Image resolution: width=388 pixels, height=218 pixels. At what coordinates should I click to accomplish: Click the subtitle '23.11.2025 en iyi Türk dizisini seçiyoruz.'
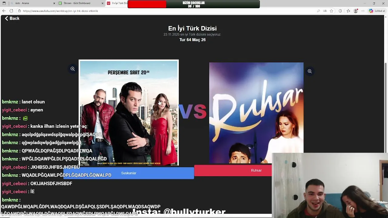[x=192, y=35]
